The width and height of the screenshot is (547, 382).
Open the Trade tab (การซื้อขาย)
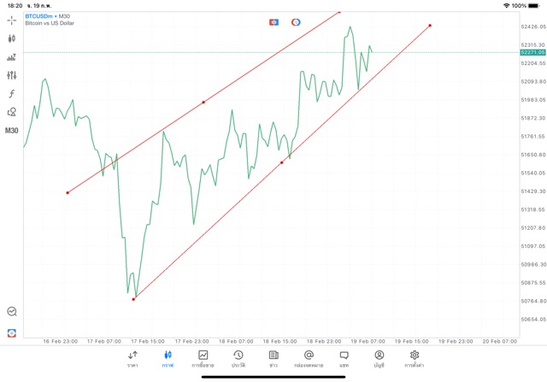[203, 358]
